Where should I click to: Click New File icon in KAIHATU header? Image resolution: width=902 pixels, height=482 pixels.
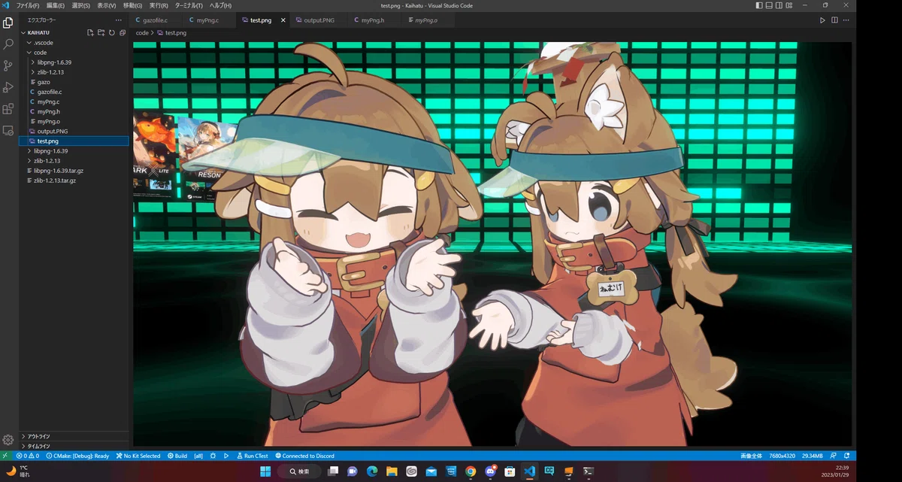[x=90, y=33]
